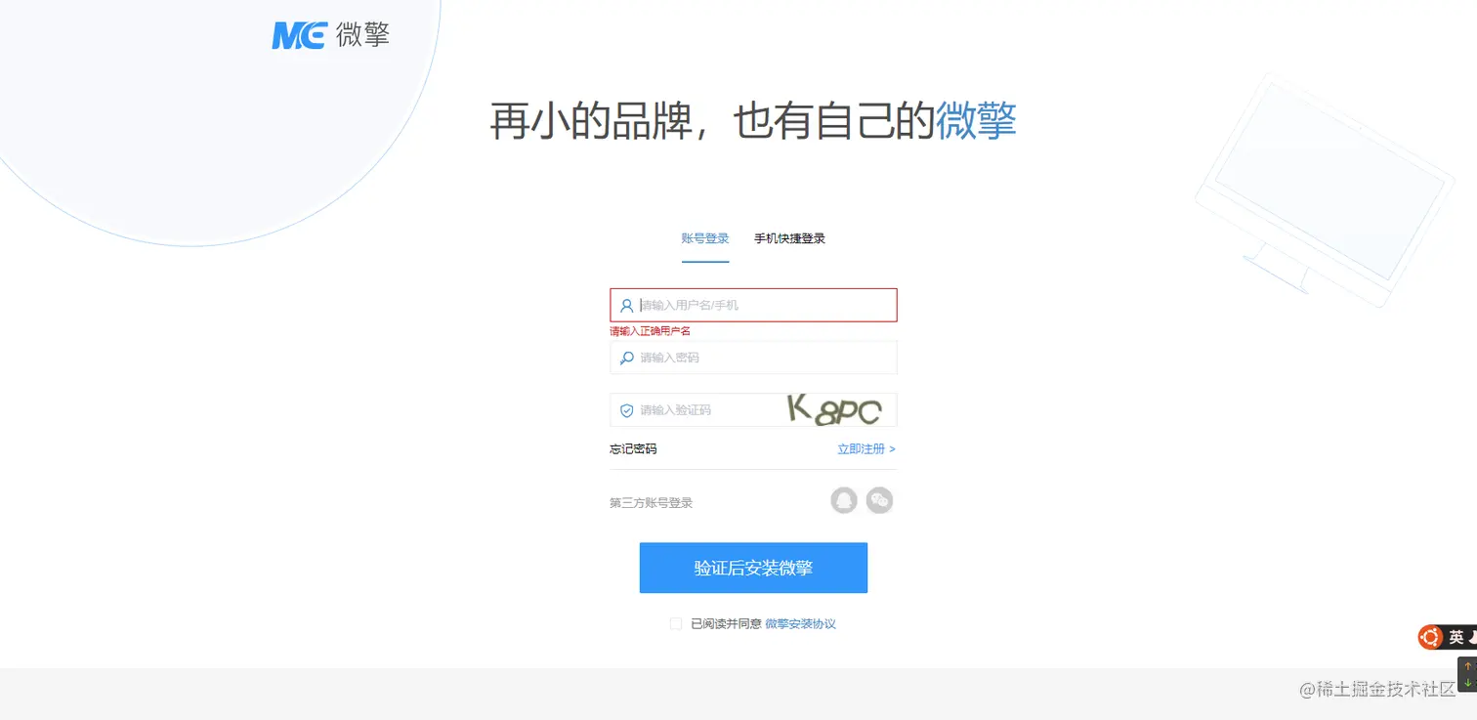This screenshot has height=720, width=1477.
Task: Click the shield icon beside captcha field
Action: 627,410
